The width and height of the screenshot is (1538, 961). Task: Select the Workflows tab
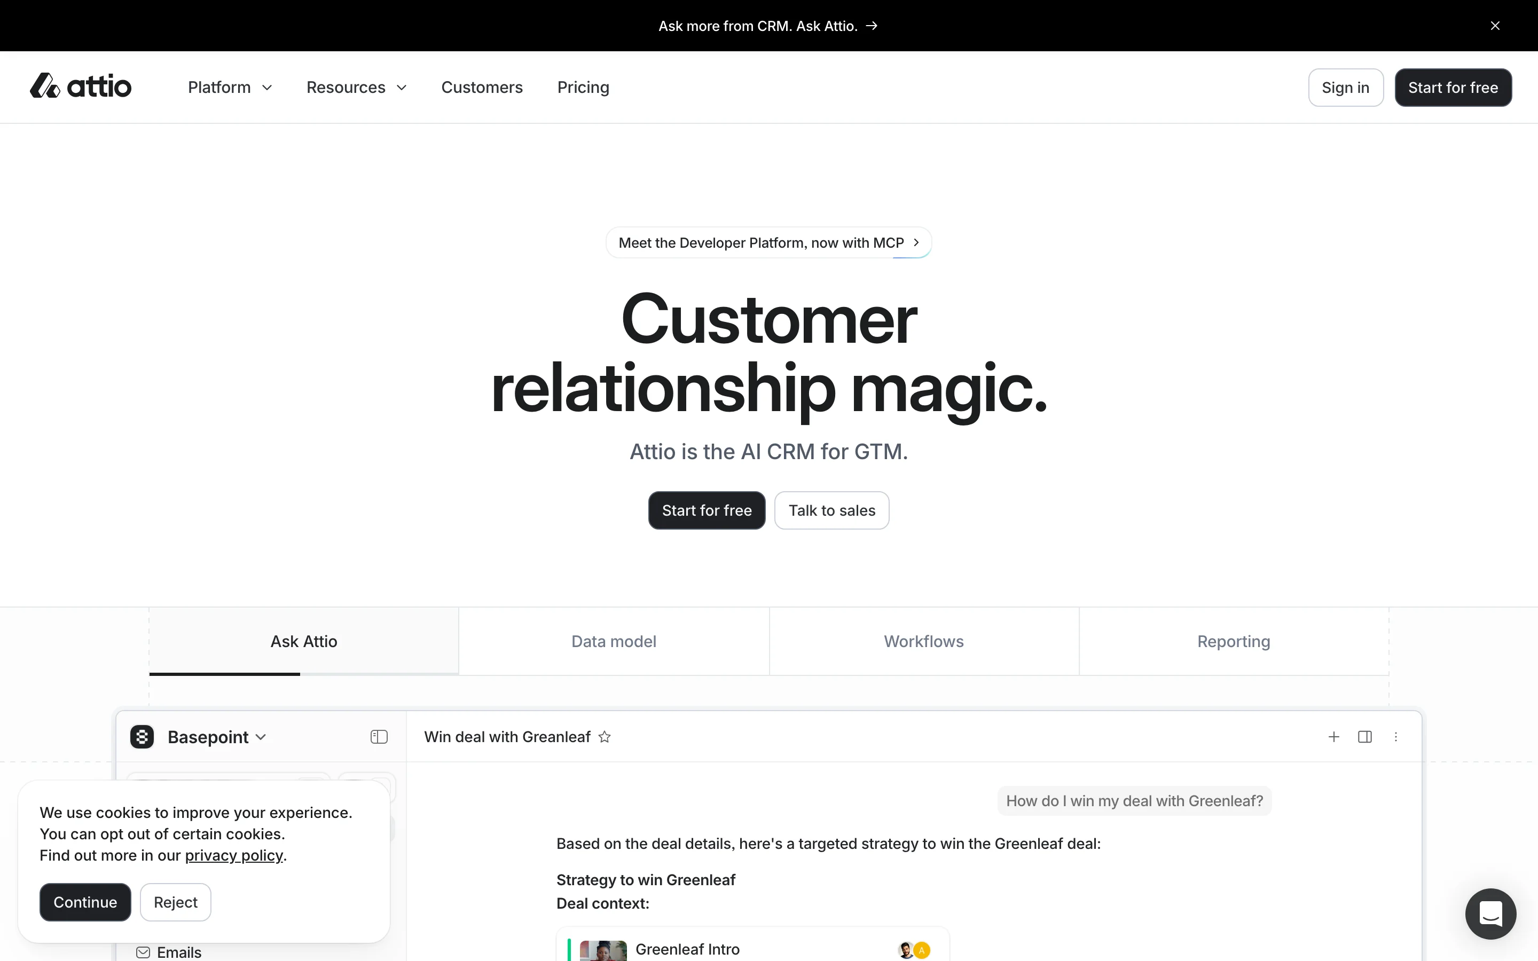pos(923,641)
